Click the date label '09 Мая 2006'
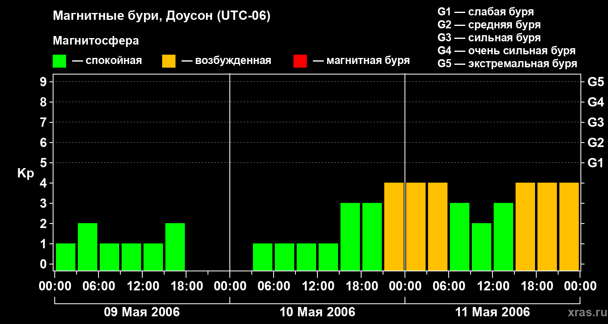The image size is (608, 324). coord(142,312)
